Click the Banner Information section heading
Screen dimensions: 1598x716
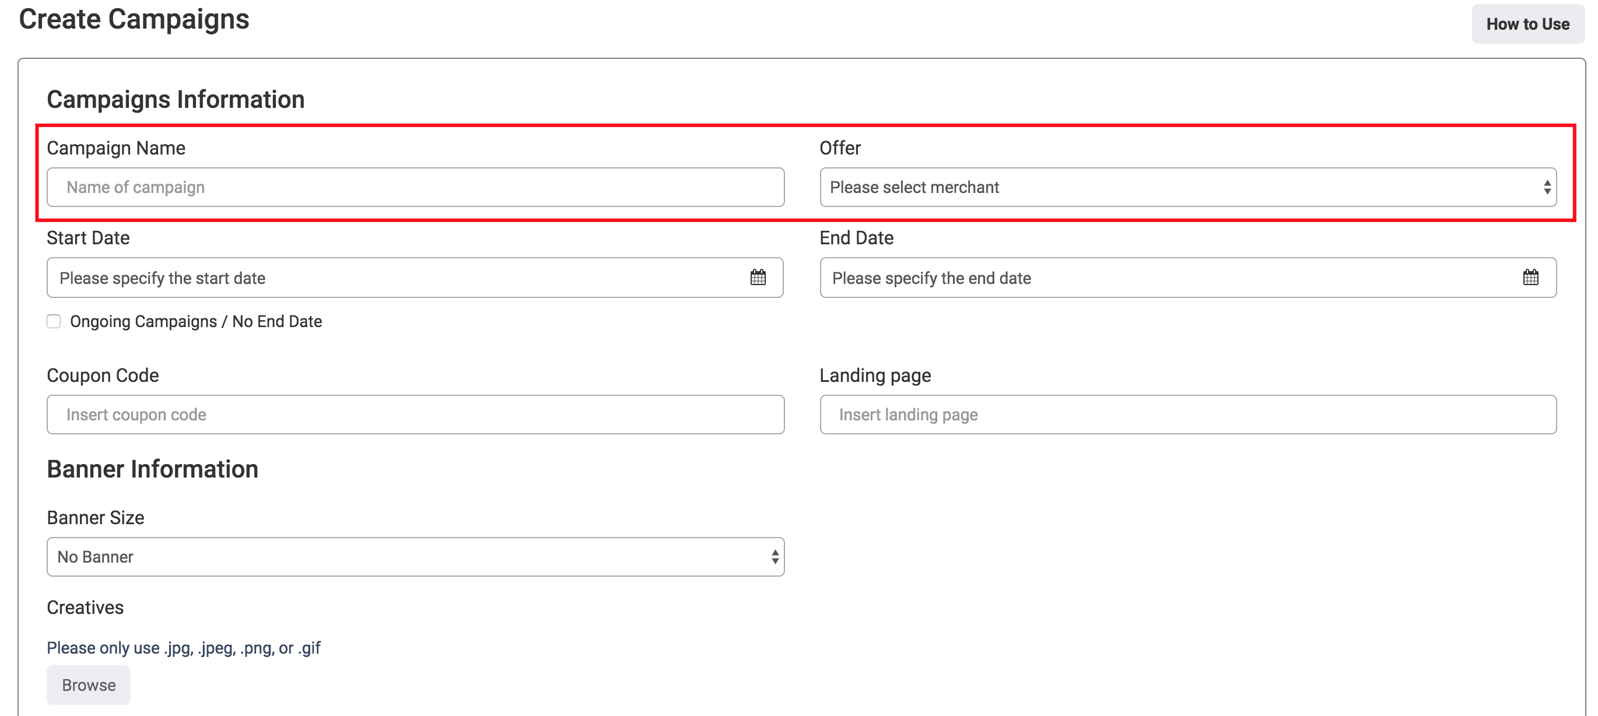tap(153, 469)
